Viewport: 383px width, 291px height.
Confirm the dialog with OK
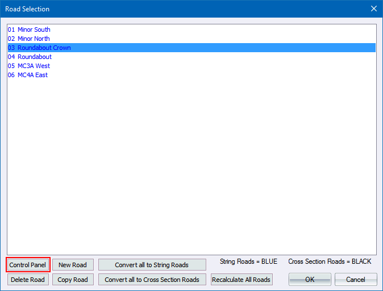(310, 280)
